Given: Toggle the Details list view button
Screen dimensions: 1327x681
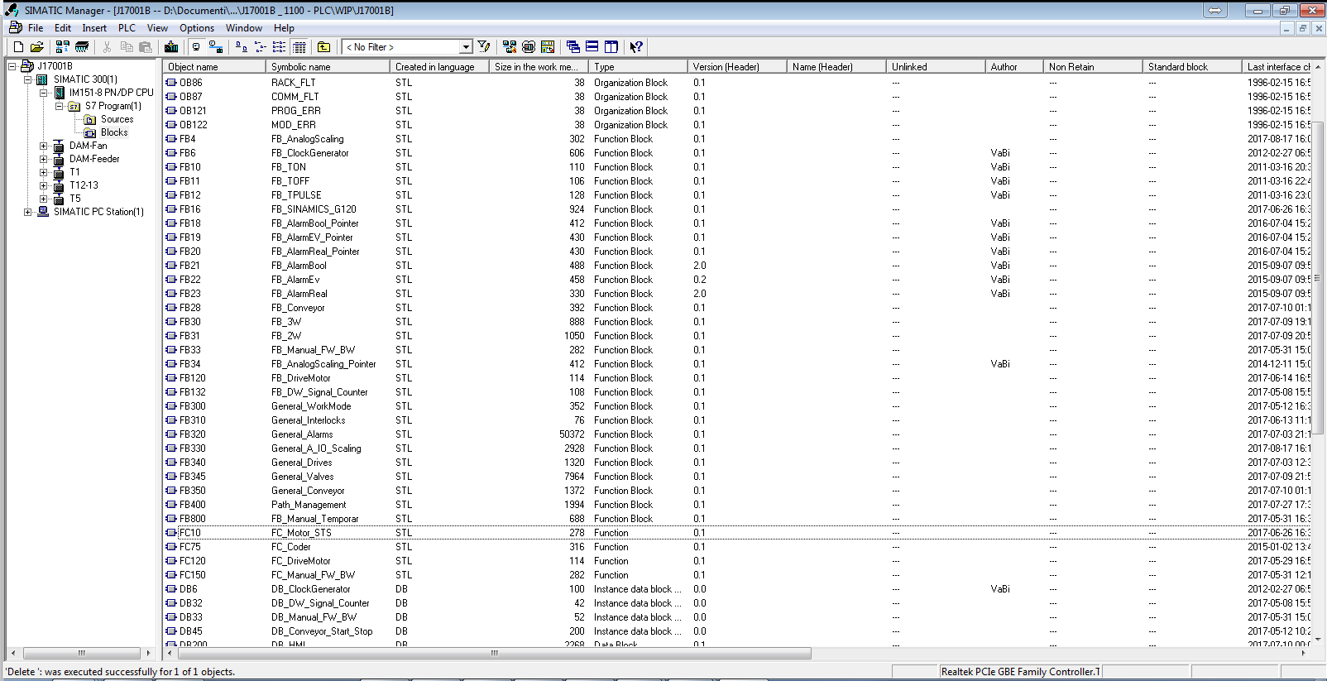Looking at the screenshot, I should 299,47.
